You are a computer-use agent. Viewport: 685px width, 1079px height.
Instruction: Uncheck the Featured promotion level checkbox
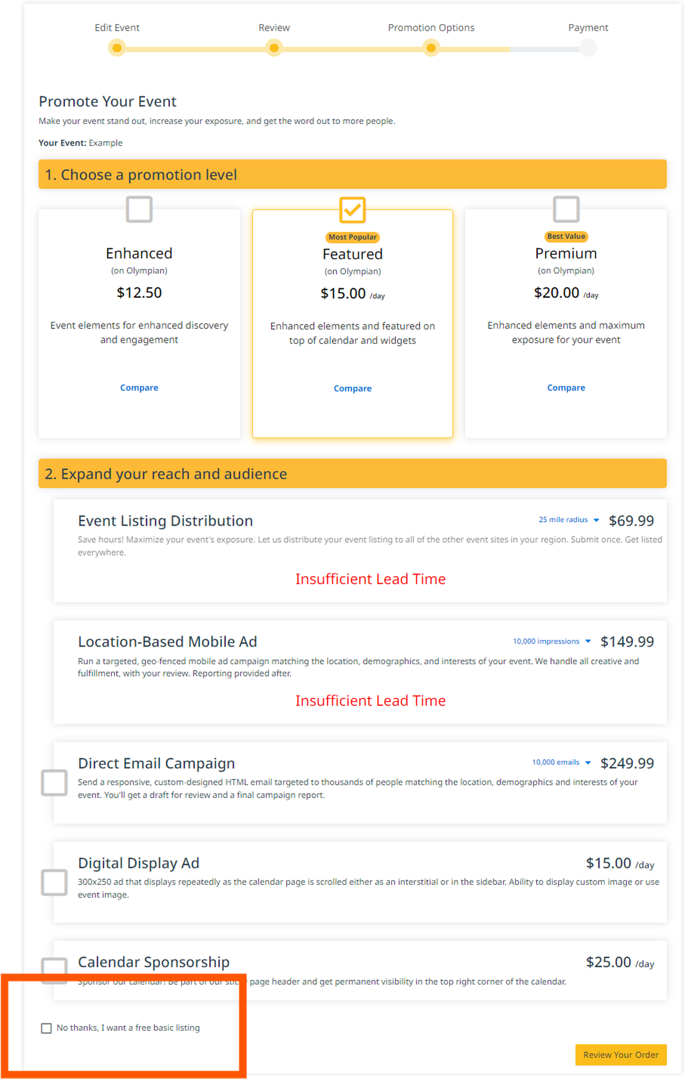[353, 210]
